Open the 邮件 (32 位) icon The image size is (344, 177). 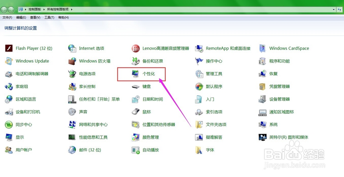(x=72, y=150)
